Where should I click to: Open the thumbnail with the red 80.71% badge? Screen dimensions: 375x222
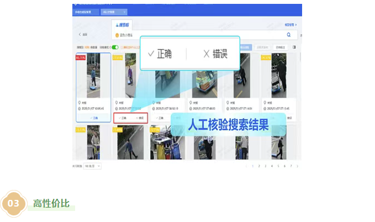(93, 76)
